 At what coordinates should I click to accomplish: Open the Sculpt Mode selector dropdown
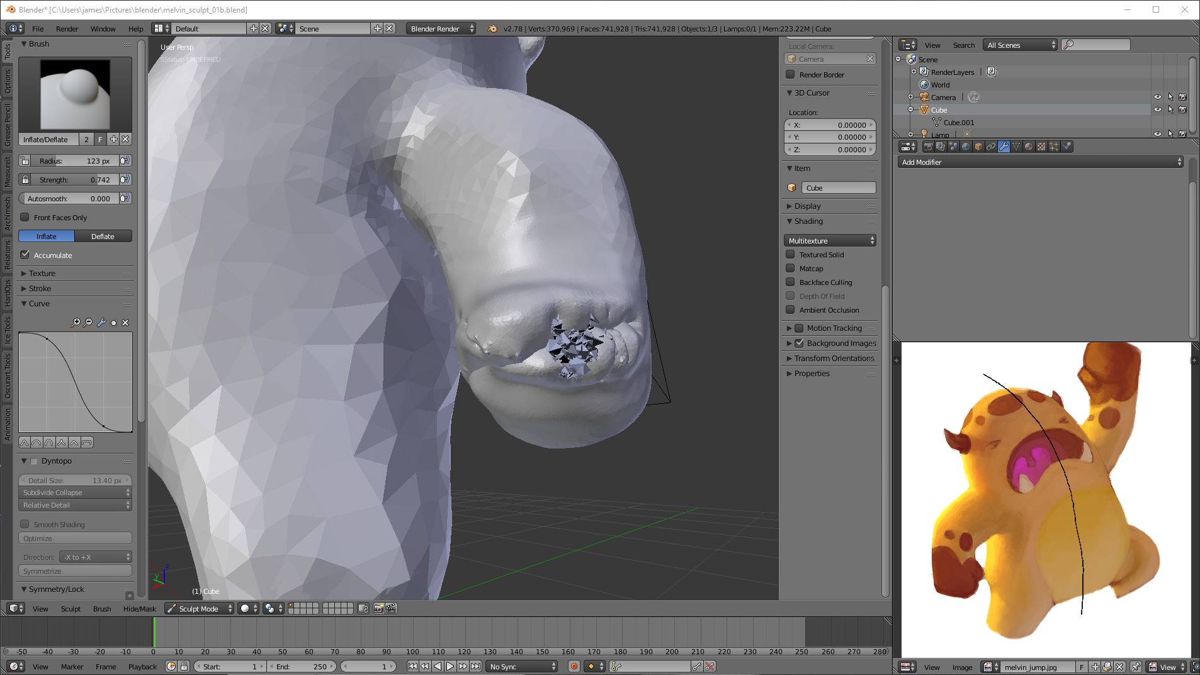[199, 608]
